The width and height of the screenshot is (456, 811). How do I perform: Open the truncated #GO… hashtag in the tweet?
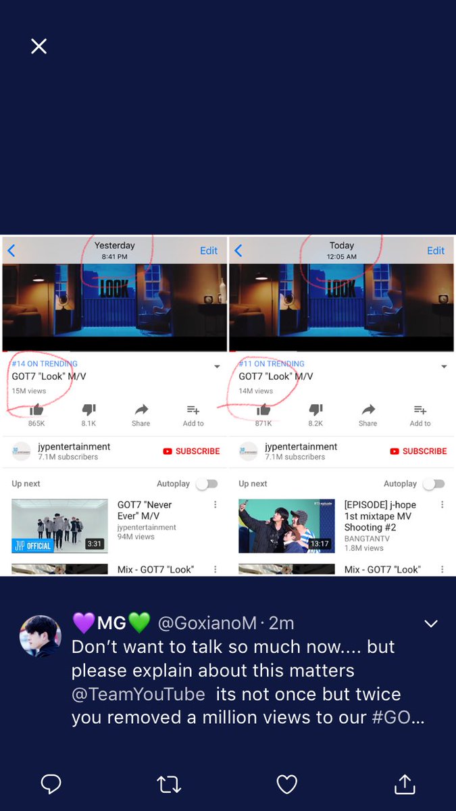(x=399, y=718)
